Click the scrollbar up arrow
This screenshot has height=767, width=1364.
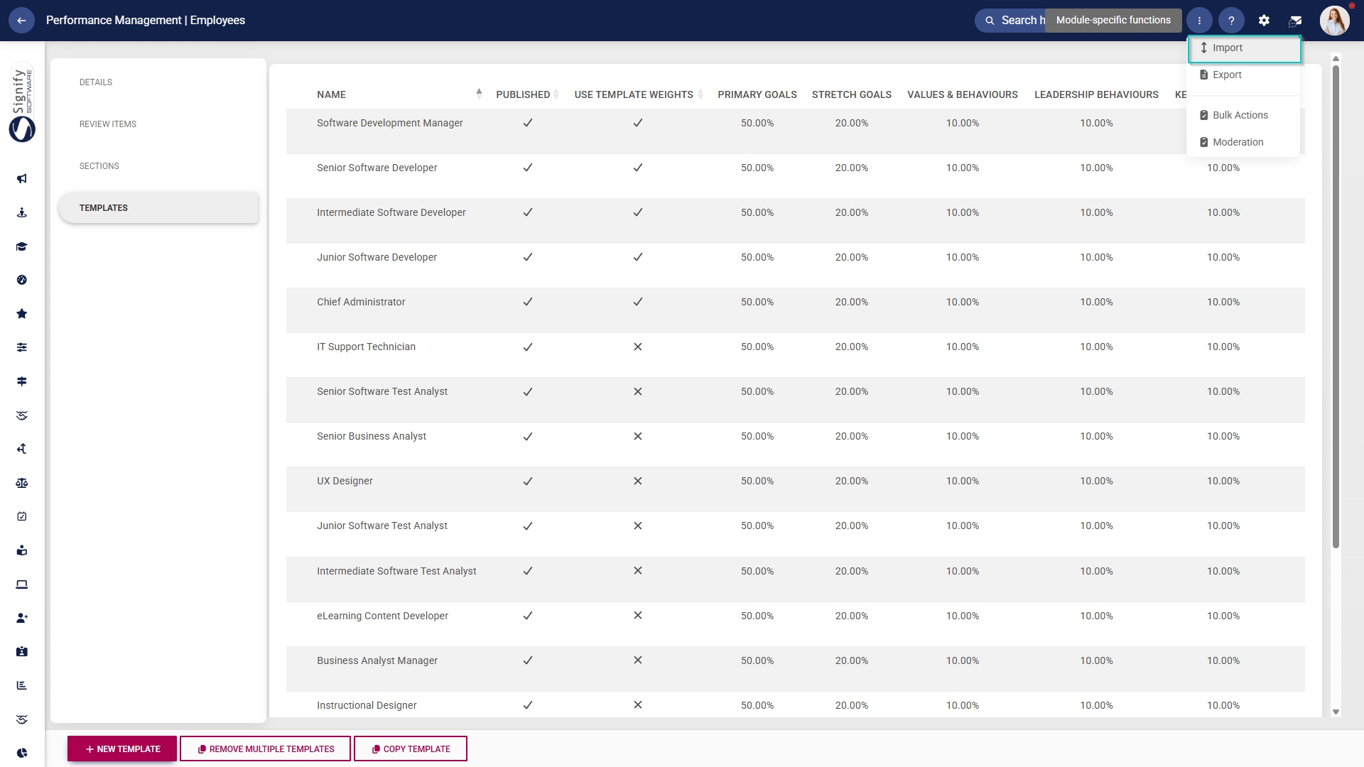(1336, 58)
